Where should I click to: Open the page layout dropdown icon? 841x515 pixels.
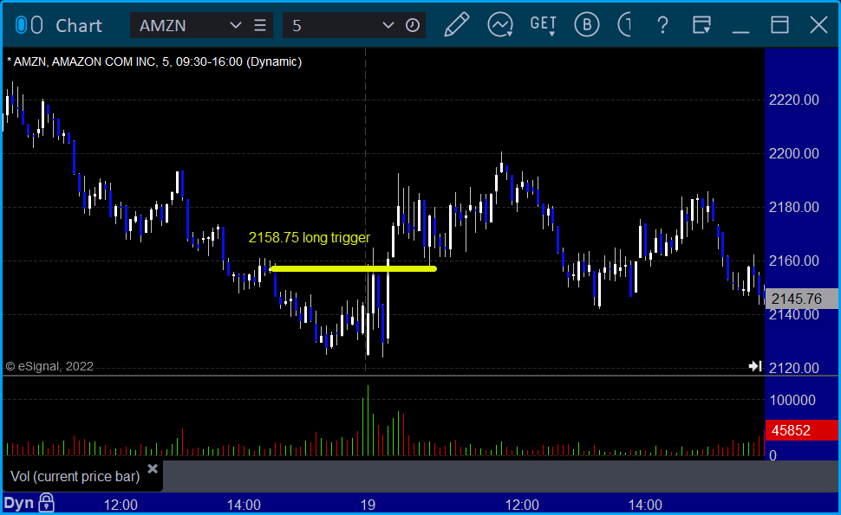[701, 25]
